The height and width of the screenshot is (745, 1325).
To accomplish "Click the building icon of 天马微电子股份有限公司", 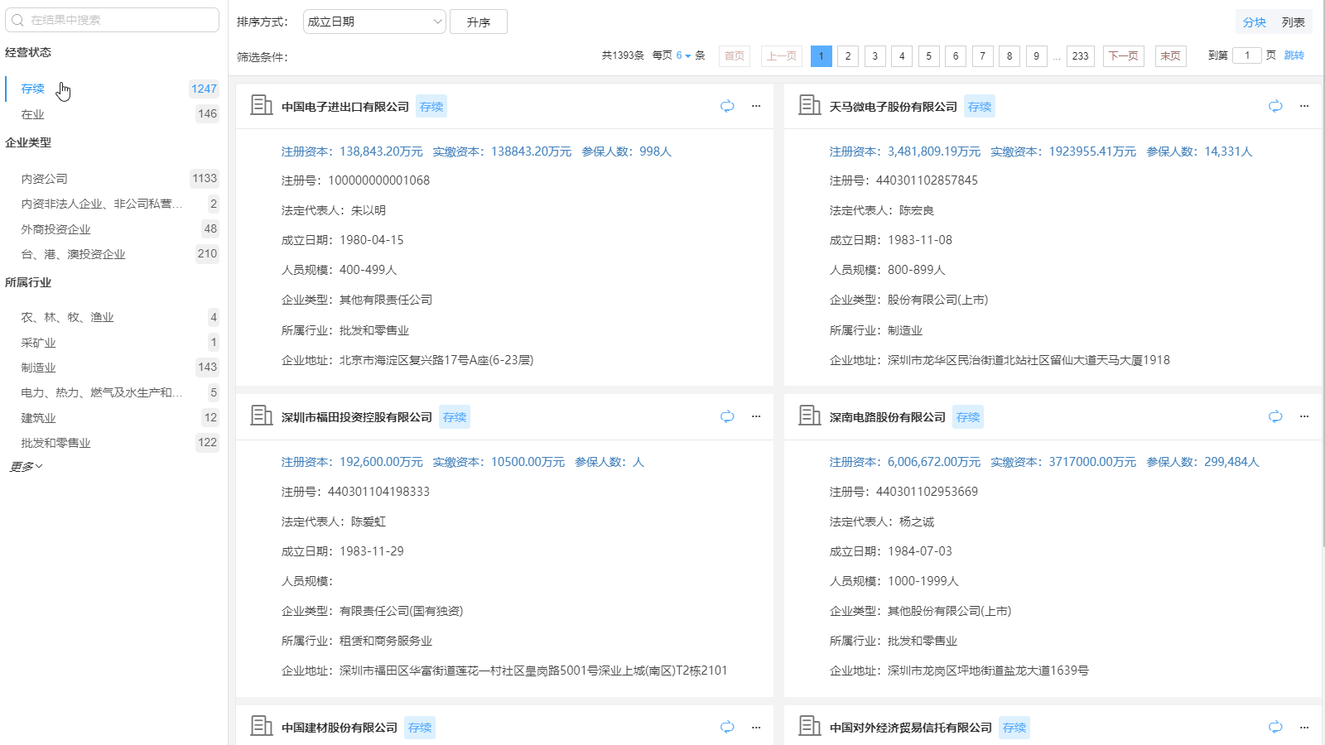I will [809, 105].
